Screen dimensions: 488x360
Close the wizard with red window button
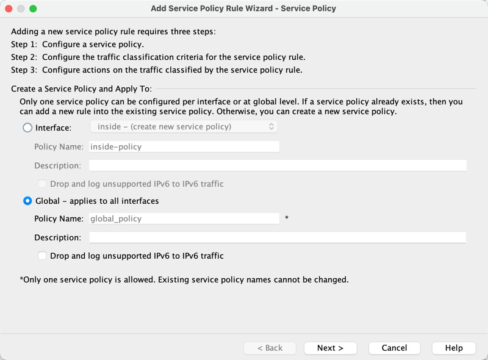[9, 9]
